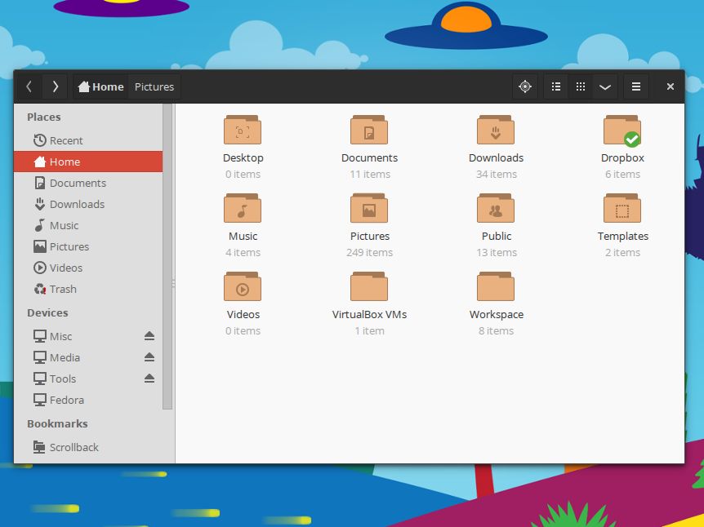Click the "Public" folder name label
The height and width of the screenshot is (527, 704).
pos(497,236)
